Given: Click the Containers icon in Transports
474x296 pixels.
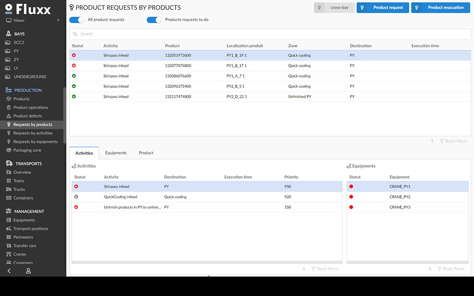Looking at the screenshot, I should pos(8,198).
